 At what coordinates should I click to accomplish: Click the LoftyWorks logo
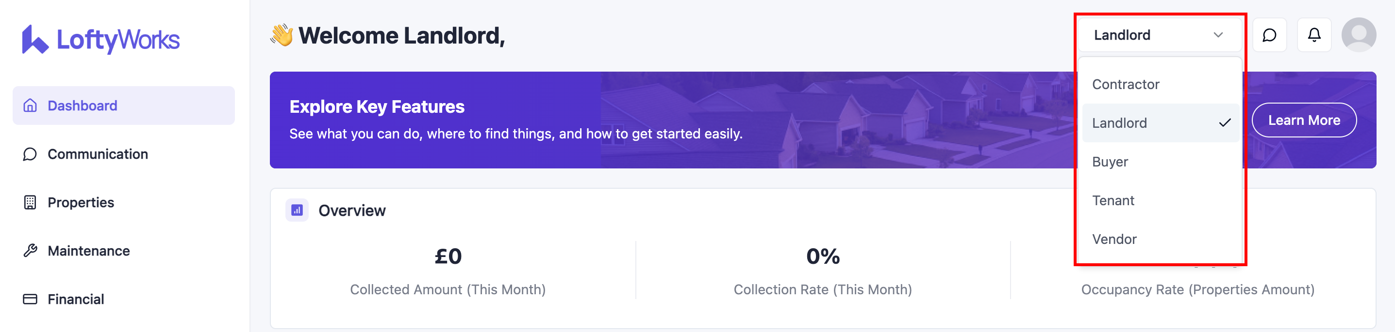(x=101, y=39)
